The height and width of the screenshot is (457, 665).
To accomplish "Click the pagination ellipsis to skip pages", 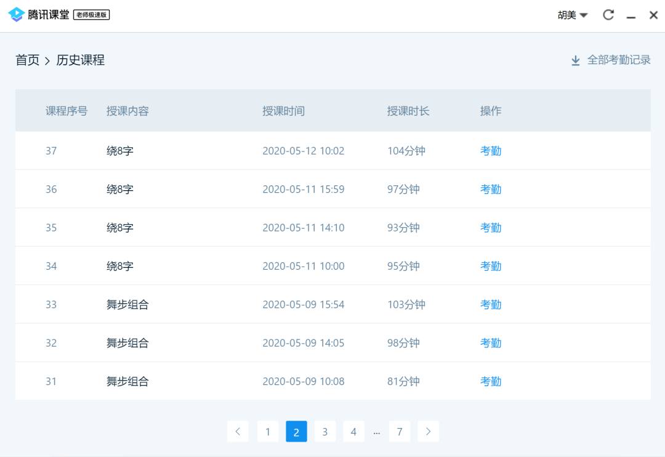I will click(377, 432).
